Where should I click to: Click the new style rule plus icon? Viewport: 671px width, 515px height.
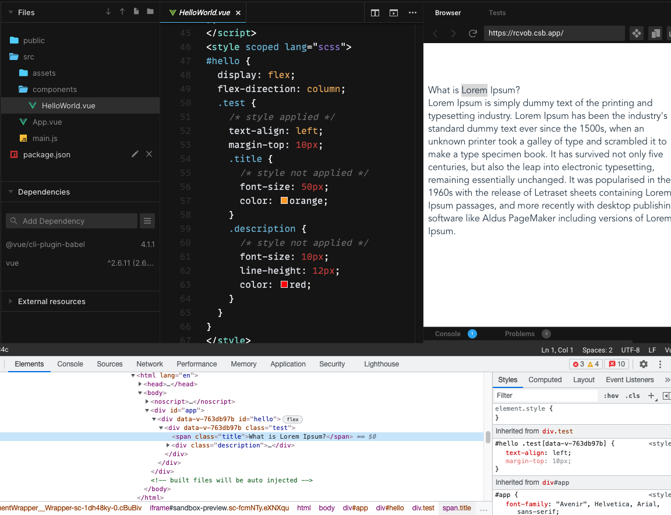point(652,396)
